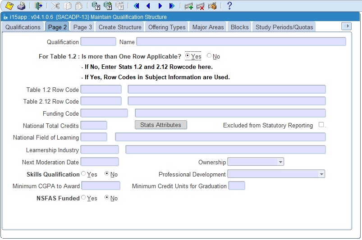The image size is (362, 240).
Task: Insert a new record with the toolbar icon
Action: tap(189, 6)
